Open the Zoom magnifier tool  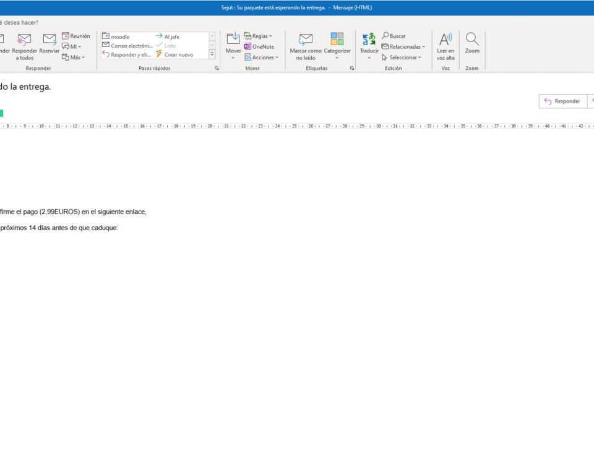[472, 41]
